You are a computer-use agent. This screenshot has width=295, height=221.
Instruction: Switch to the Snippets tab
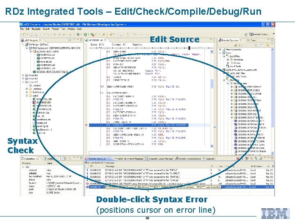pyautogui.click(x=209, y=159)
